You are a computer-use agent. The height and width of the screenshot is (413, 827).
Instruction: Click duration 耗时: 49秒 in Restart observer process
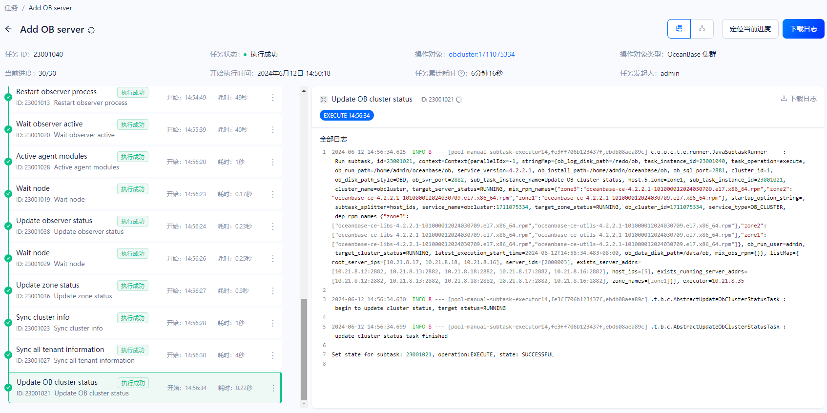tap(232, 98)
